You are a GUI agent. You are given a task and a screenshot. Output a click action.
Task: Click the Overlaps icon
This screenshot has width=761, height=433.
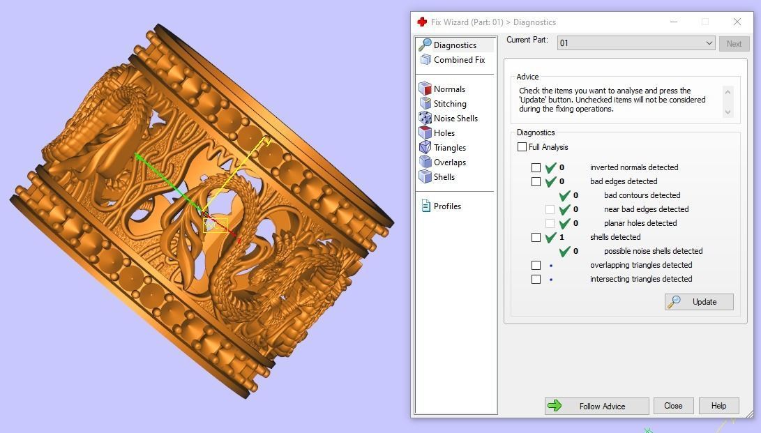[425, 162]
